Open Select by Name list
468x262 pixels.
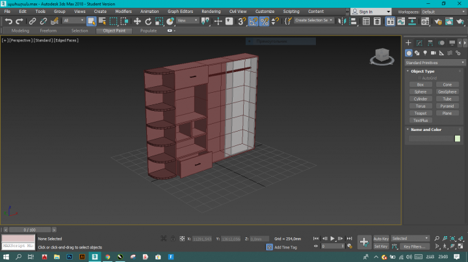[101, 21]
